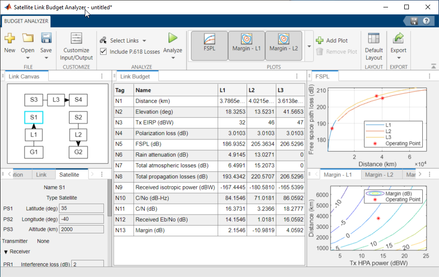Open a file with the Open folder icon
The width and height of the screenshot is (439, 277).
tap(28, 39)
